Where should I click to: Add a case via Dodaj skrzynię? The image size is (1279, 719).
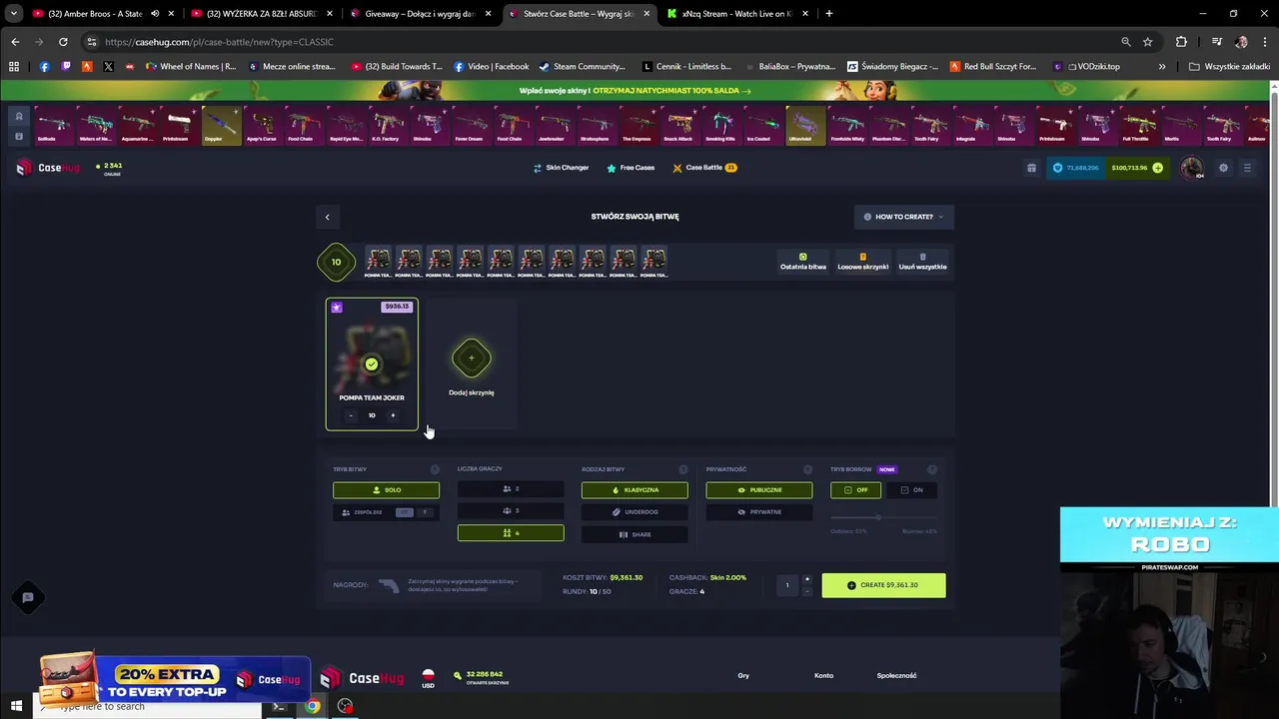(x=472, y=365)
